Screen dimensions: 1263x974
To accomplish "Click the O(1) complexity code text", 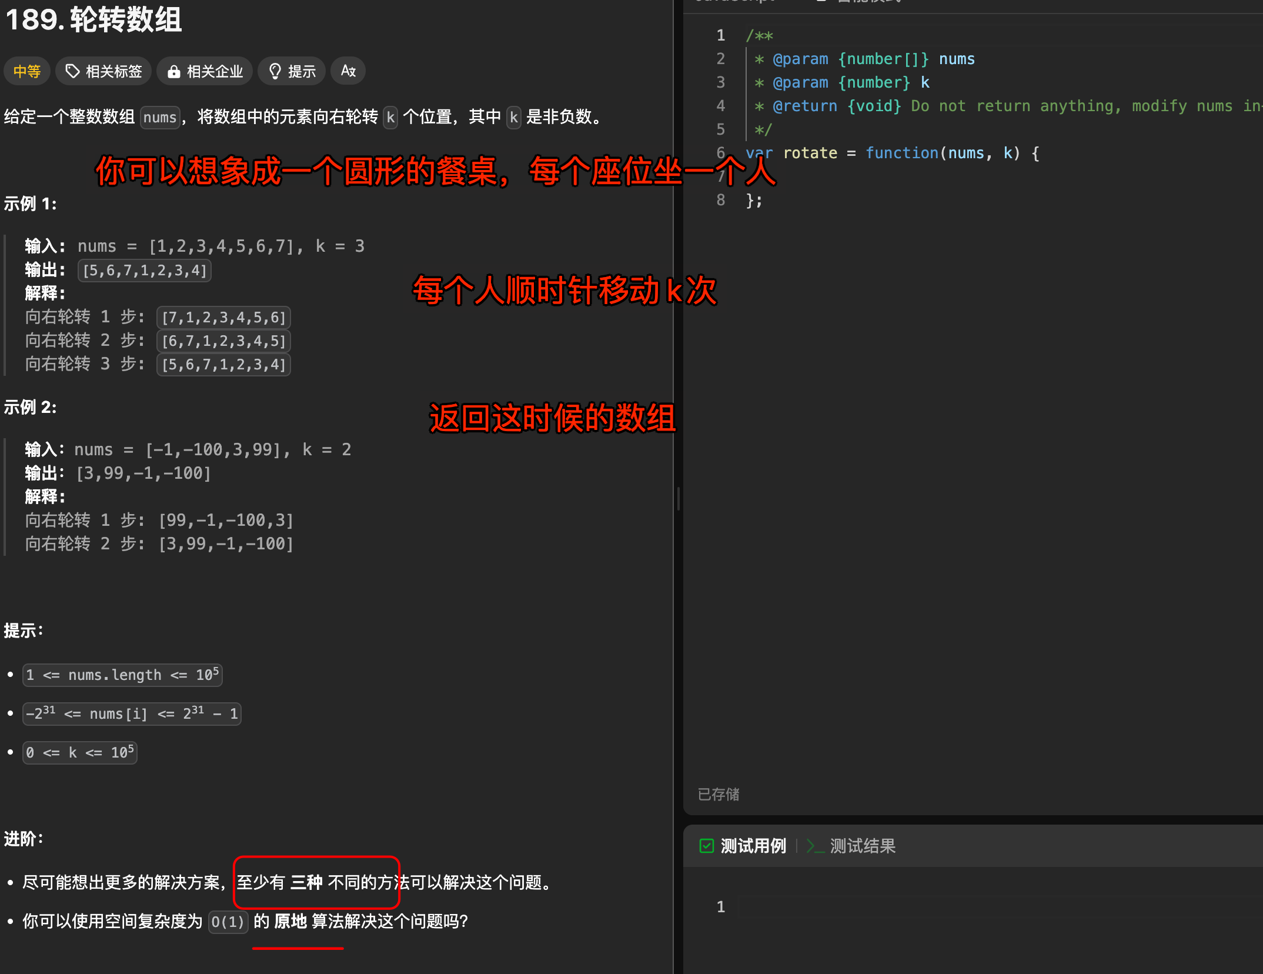I will tap(228, 921).
